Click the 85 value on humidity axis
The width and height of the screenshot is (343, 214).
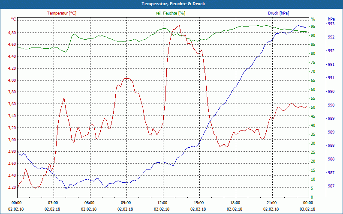click(313, 45)
